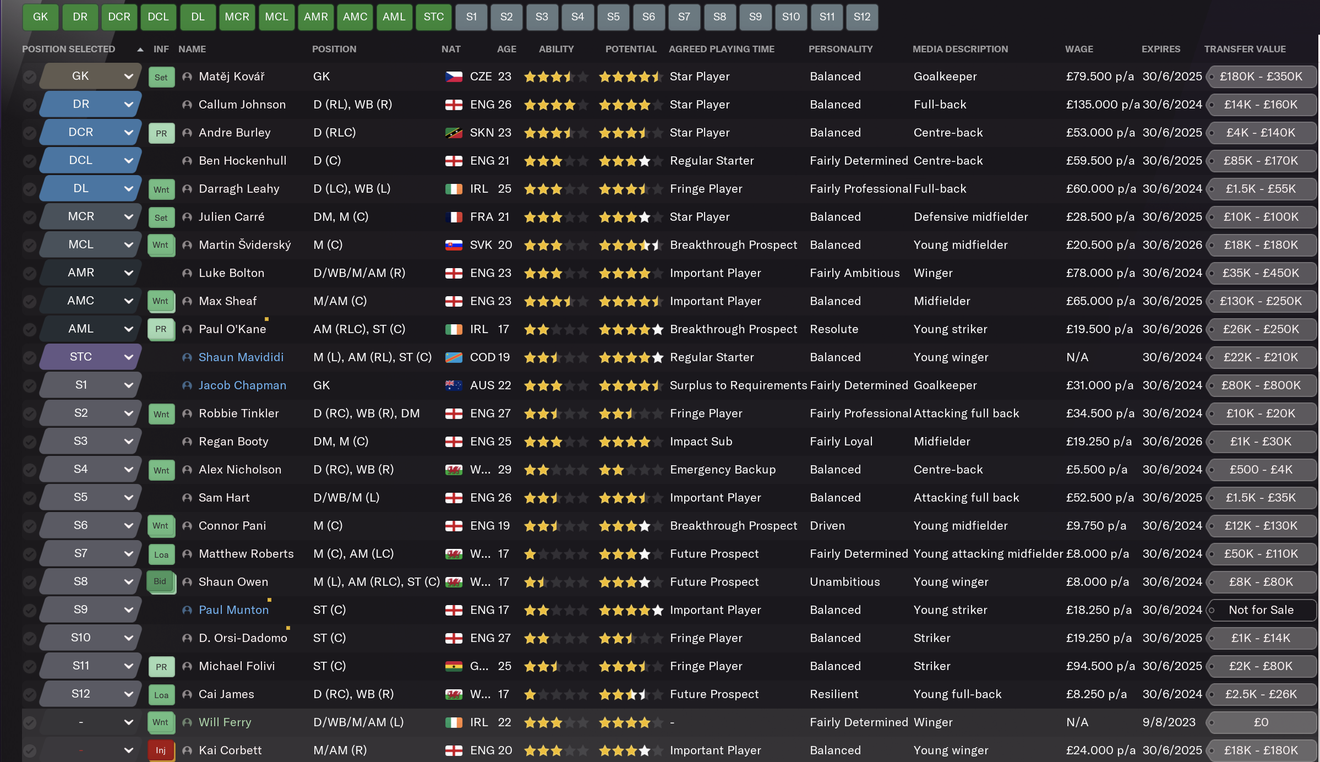The width and height of the screenshot is (1320, 762).
Task: Open the unassigned position dropdown for Will Ferry
Action: pos(91,722)
